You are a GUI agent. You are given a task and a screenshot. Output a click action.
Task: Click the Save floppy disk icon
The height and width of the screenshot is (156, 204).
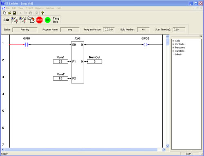(14, 13)
